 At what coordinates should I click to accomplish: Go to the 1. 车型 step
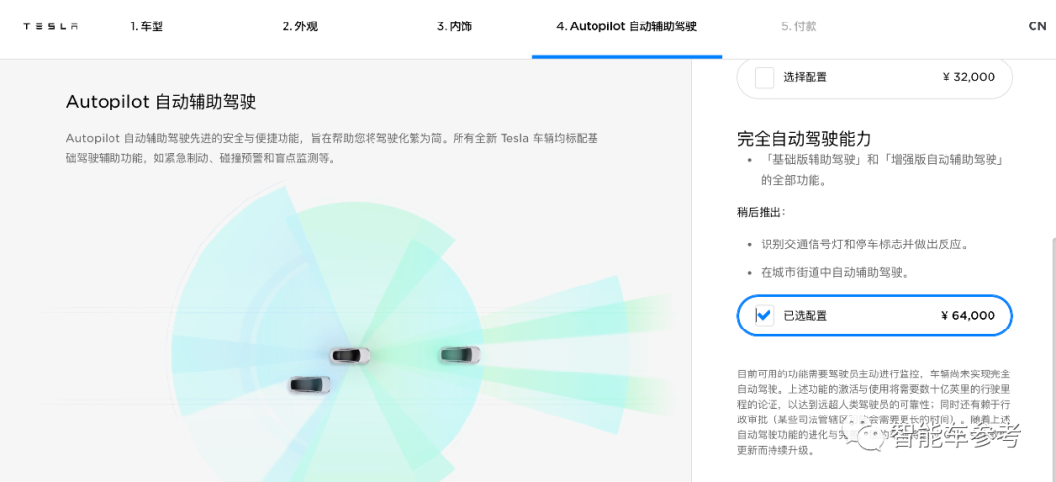[146, 27]
